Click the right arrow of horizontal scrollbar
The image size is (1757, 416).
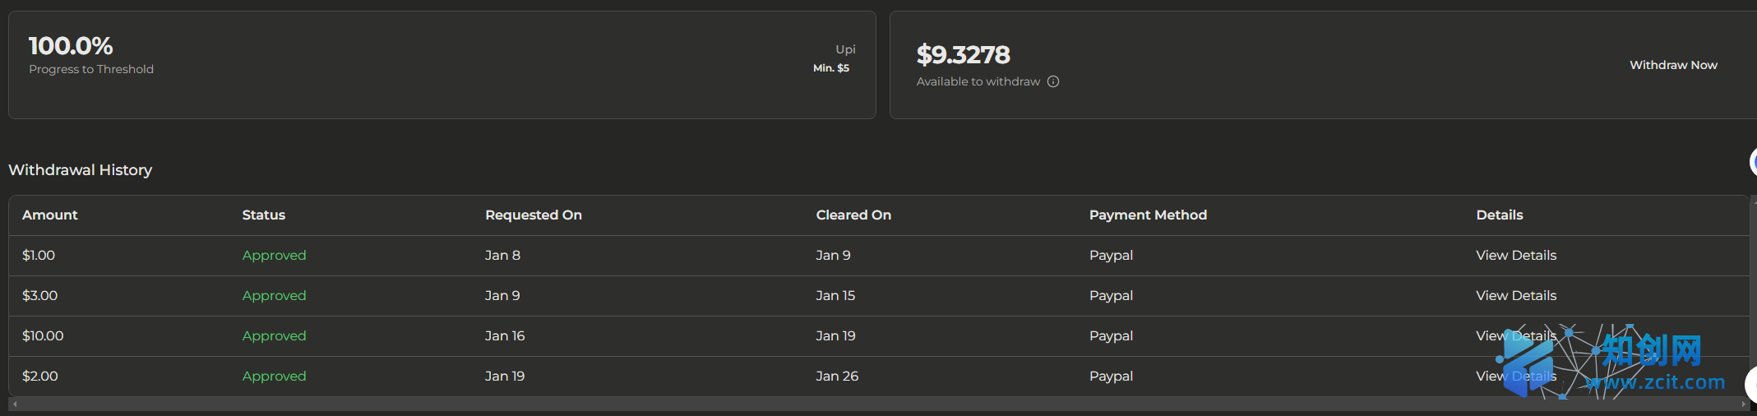point(1744,404)
